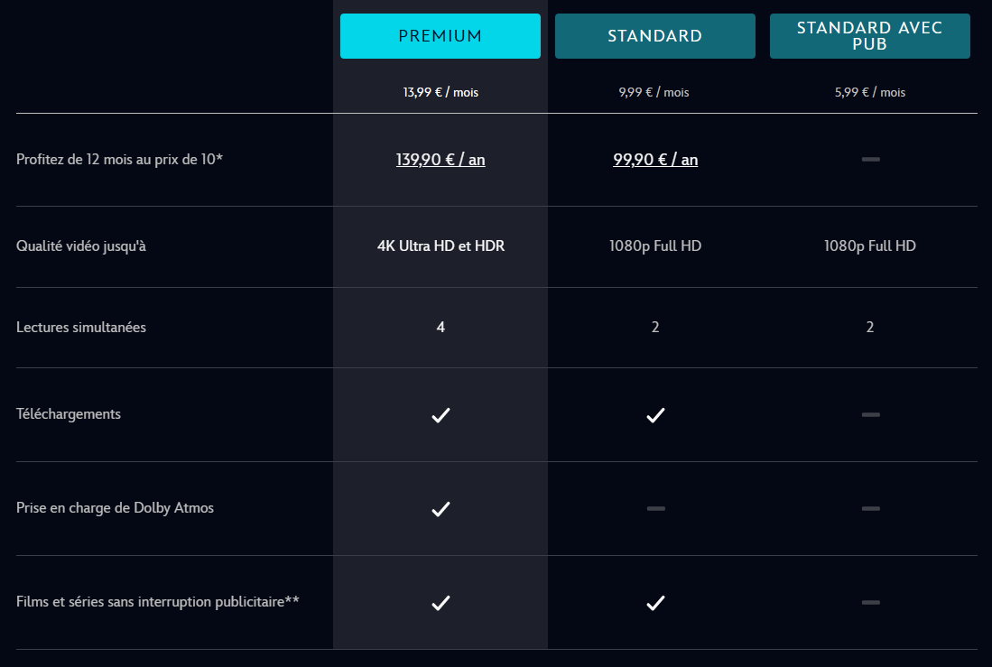Select the PREMIUM plan button

pos(440,36)
